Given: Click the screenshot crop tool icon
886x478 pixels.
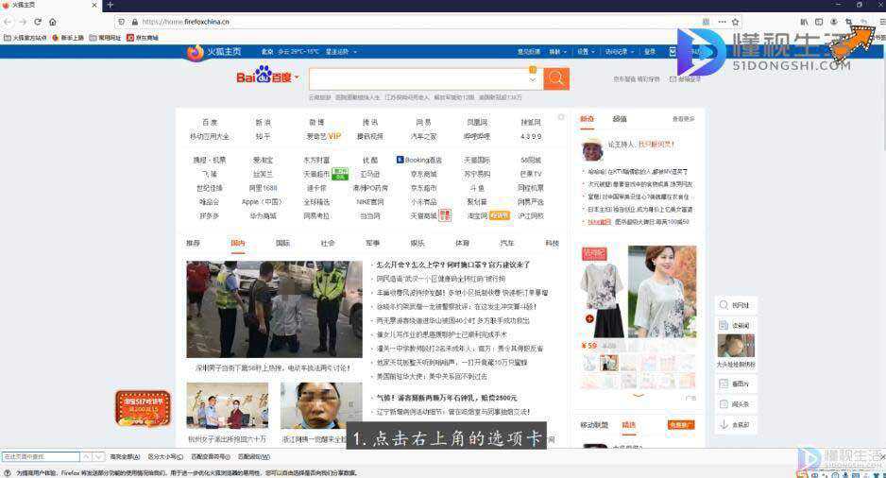Looking at the screenshot, I should 849,22.
